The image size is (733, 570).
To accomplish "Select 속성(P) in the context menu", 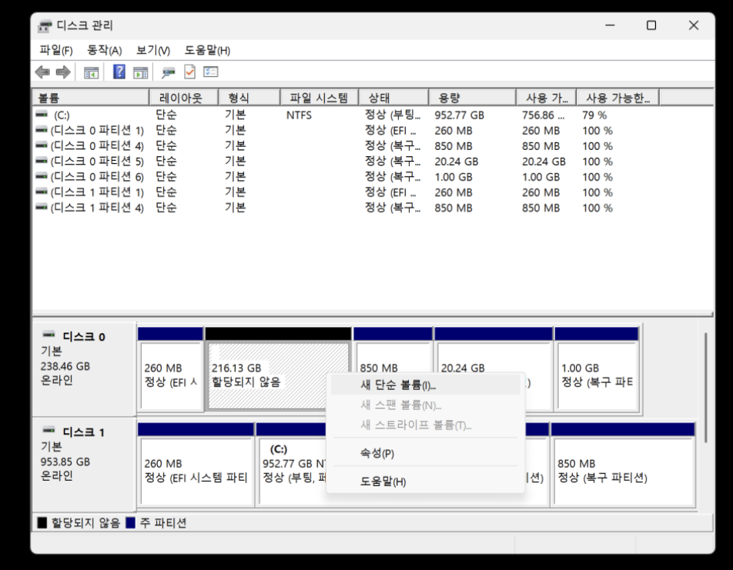I will (x=377, y=453).
